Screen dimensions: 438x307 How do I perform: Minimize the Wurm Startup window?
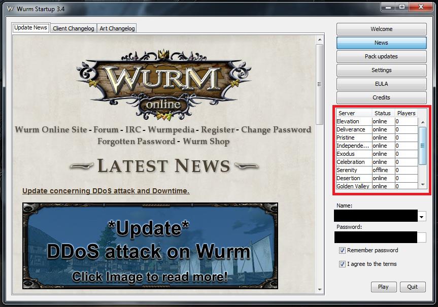click(388, 7)
